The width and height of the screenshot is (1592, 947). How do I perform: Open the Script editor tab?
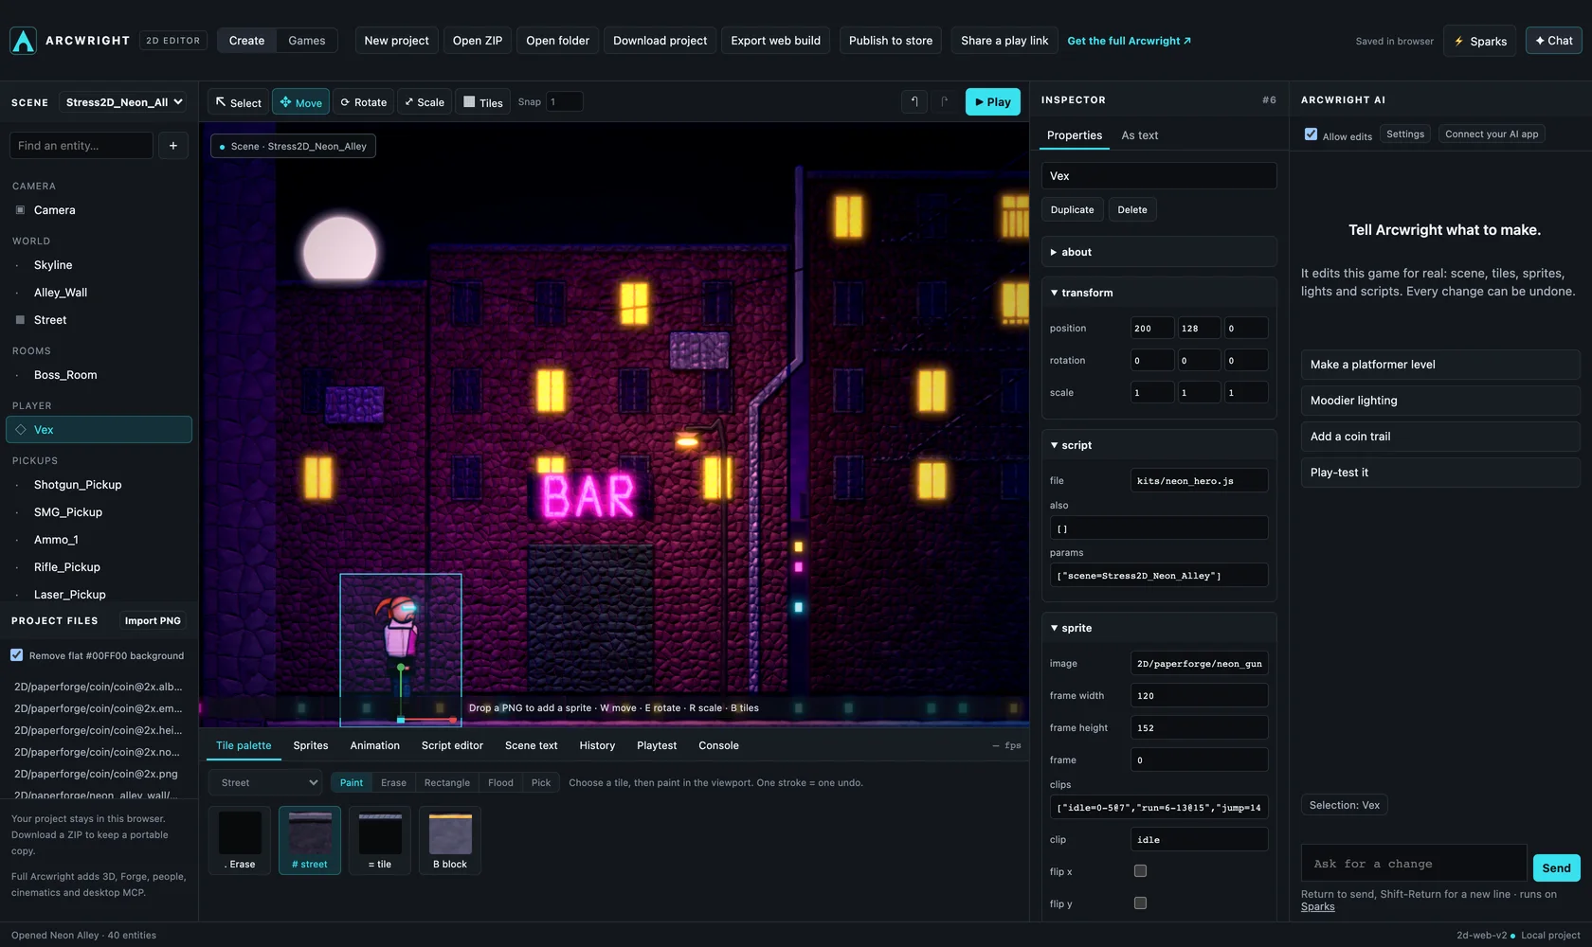[452, 746]
